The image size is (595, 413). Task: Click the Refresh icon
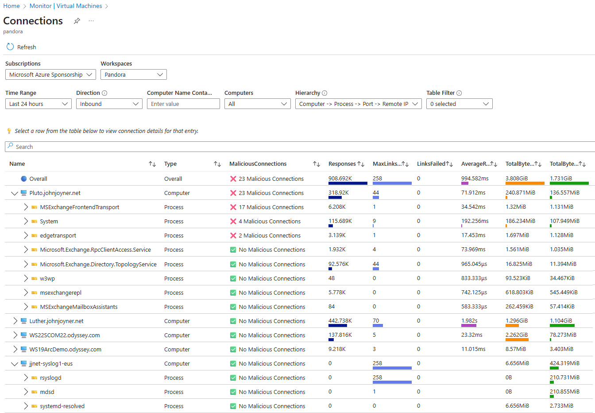pos(10,47)
